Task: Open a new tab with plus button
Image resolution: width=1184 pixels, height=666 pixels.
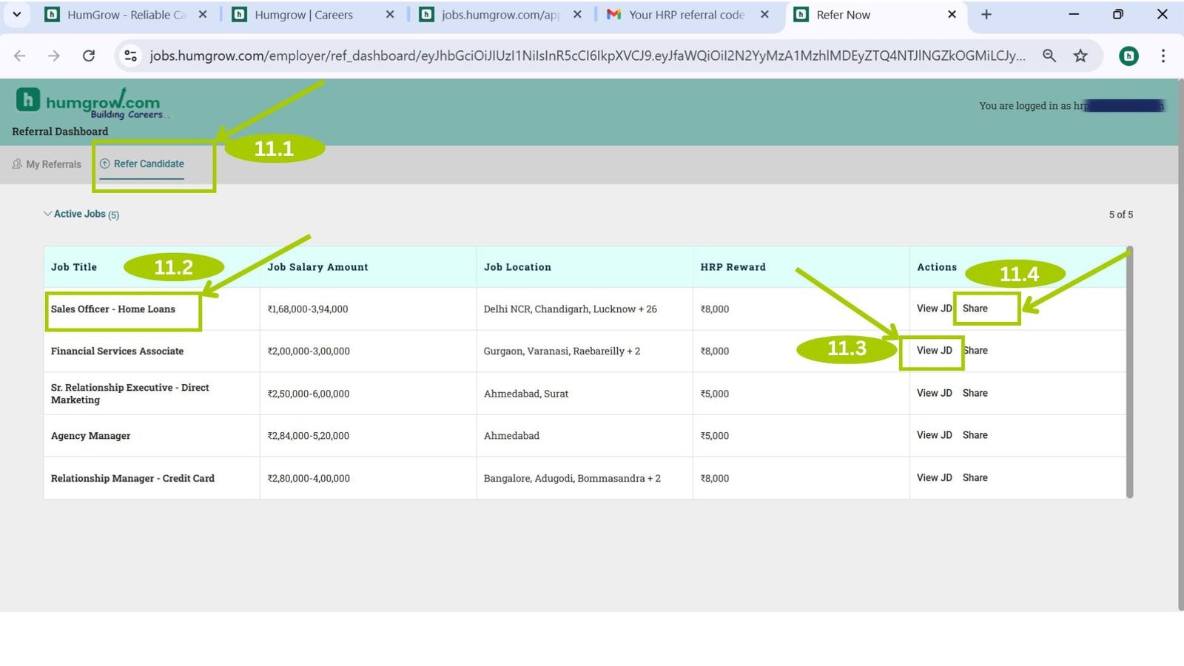Action: click(x=986, y=15)
